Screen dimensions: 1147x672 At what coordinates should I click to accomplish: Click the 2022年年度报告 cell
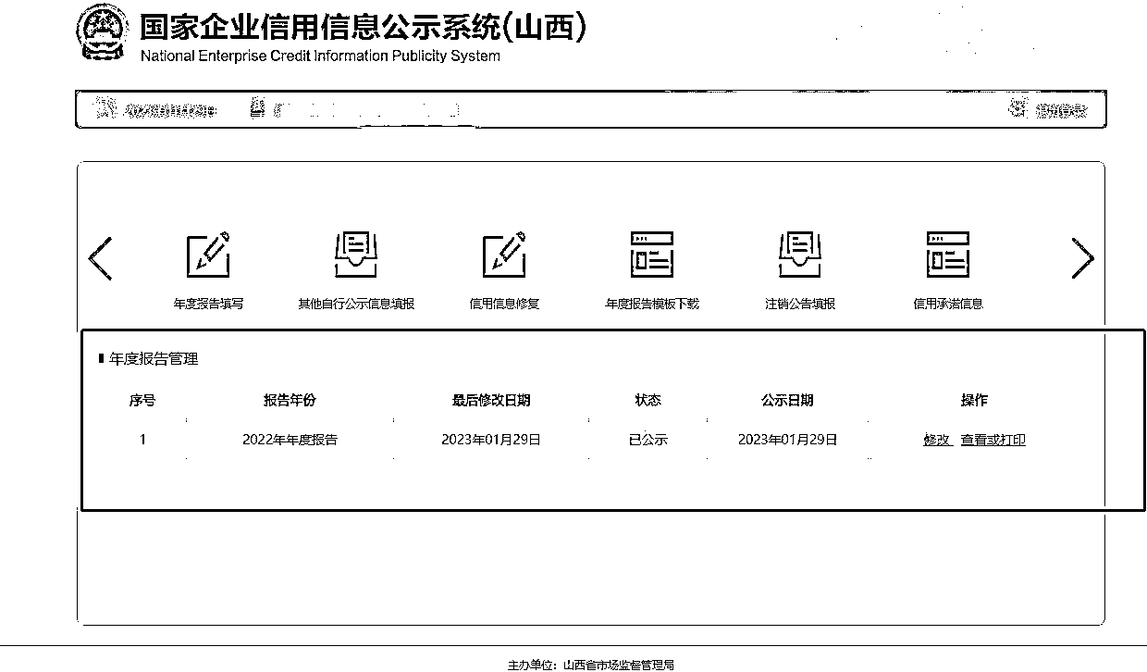(x=290, y=440)
